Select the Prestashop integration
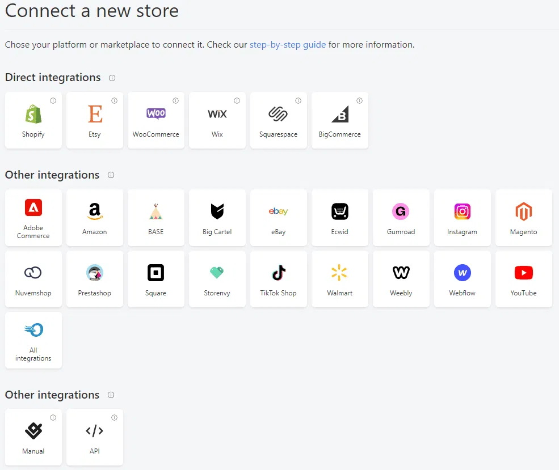Viewport: 559px width, 470px height. pos(94,279)
